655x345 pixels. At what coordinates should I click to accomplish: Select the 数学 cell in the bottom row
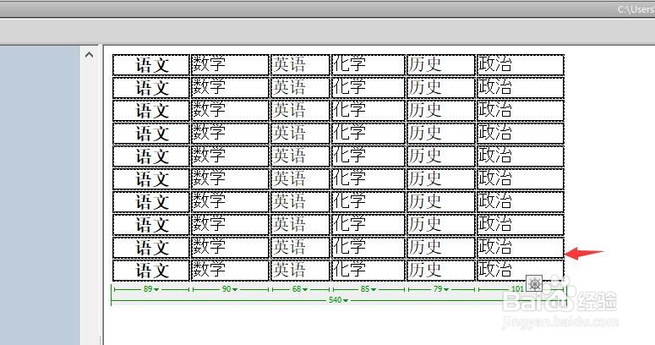click(230, 270)
